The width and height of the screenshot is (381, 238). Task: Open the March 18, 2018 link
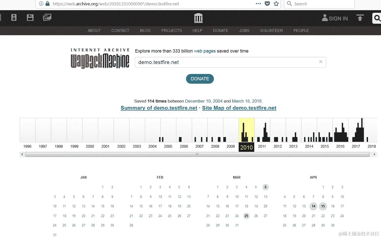[x=247, y=101]
